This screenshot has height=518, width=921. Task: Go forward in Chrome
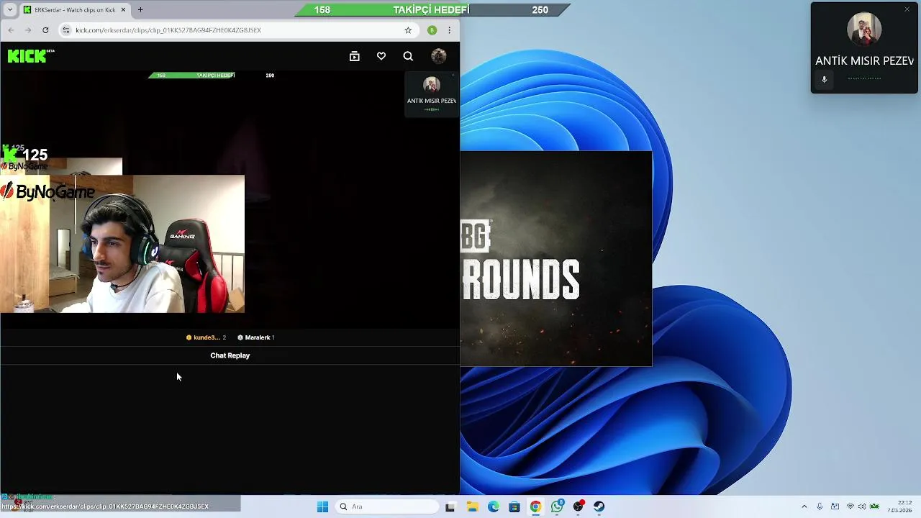(28, 30)
